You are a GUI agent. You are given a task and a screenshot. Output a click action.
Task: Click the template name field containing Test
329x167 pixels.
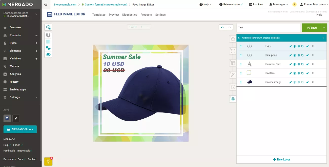point(268,28)
